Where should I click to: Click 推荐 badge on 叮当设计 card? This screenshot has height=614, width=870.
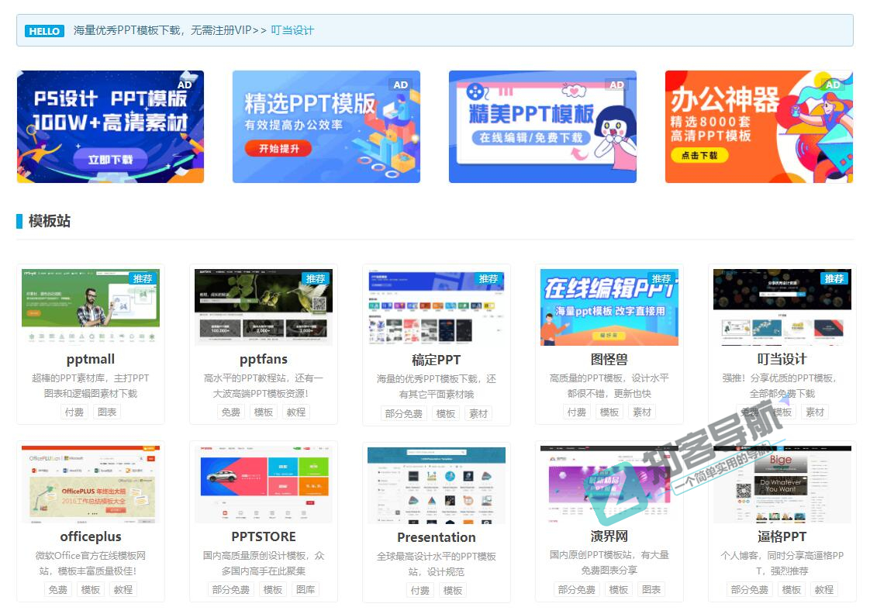point(834,278)
